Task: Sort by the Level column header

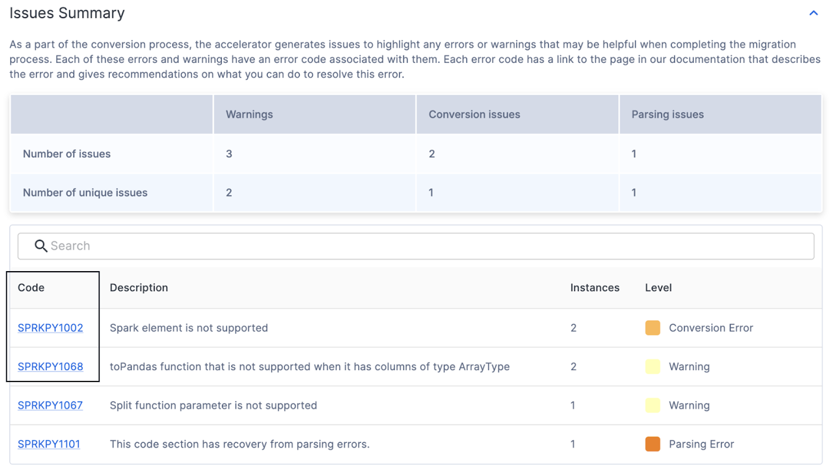Action: pos(658,288)
